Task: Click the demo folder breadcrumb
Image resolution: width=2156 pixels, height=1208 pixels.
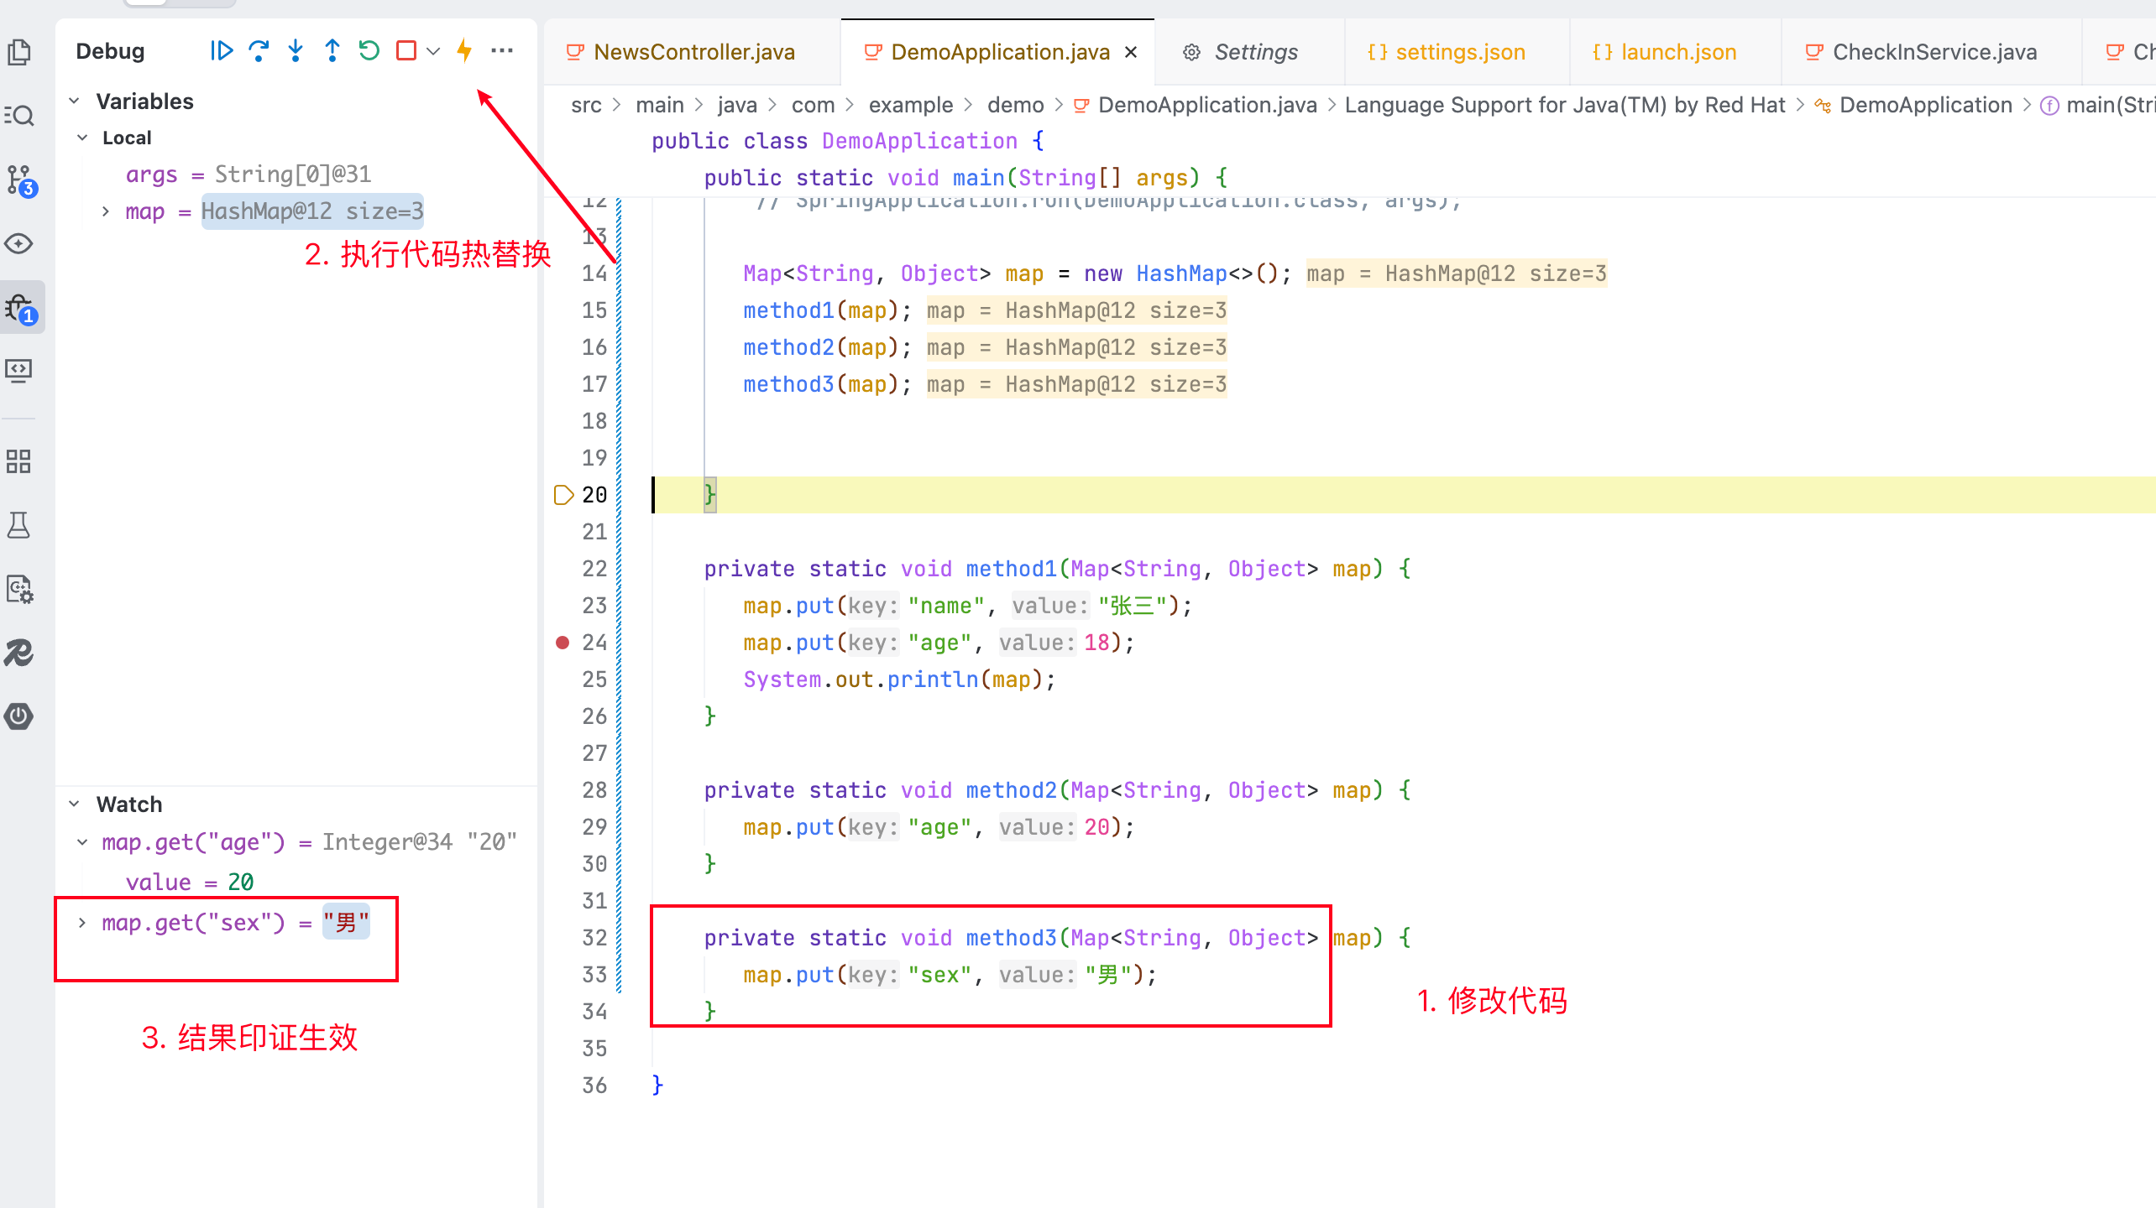Action: (1015, 105)
